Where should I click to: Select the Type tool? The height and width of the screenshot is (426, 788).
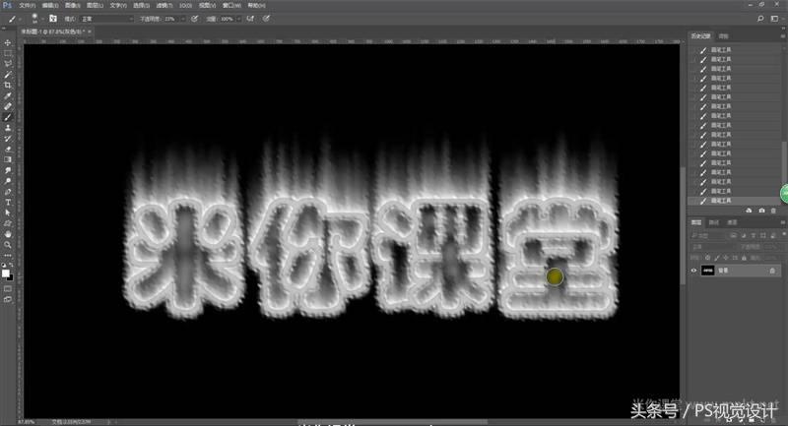click(8, 203)
